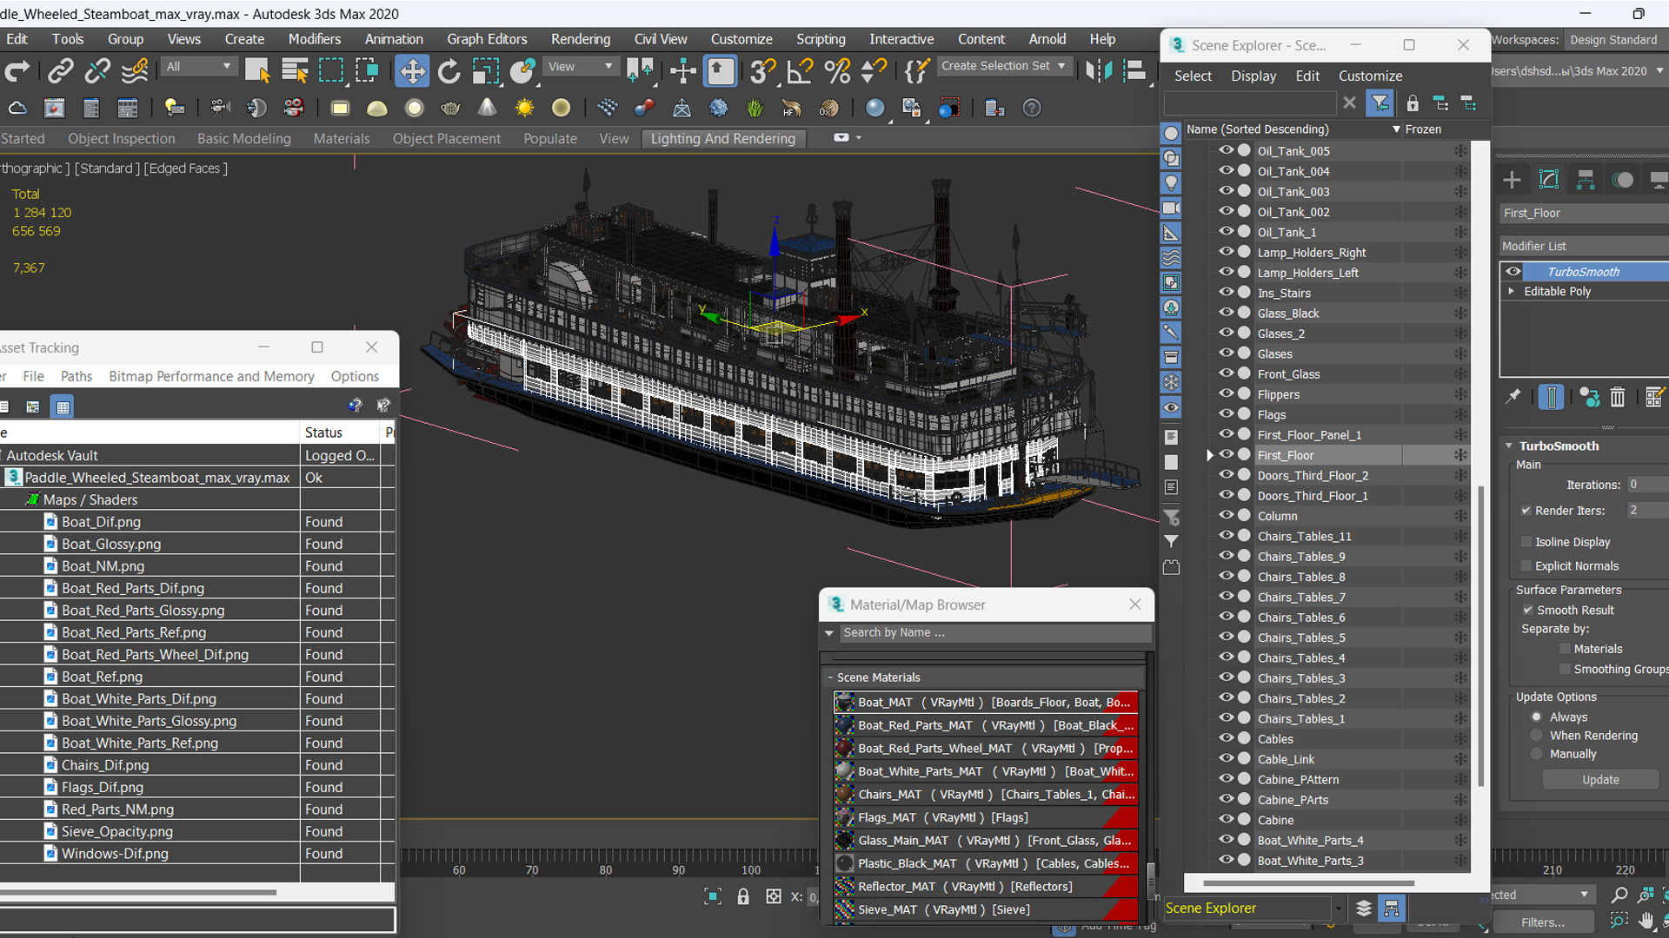
Task: Click the teapot primitive icon
Action: [x=450, y=108]
